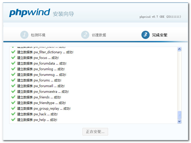Screen dimensions: 191x143
Task: Click the scroll down arrow of log list
Action: (x=179, y=121)
